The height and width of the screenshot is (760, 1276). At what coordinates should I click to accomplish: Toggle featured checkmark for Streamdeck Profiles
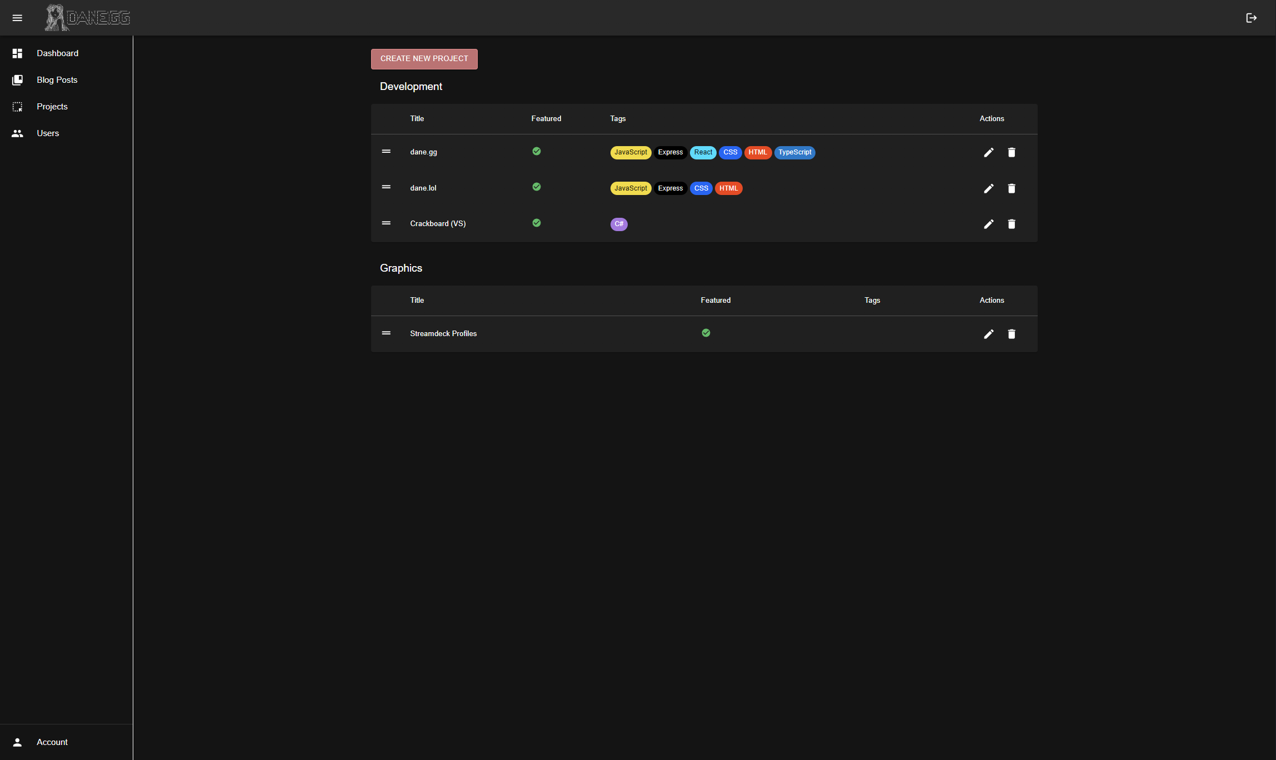[705, 333]
